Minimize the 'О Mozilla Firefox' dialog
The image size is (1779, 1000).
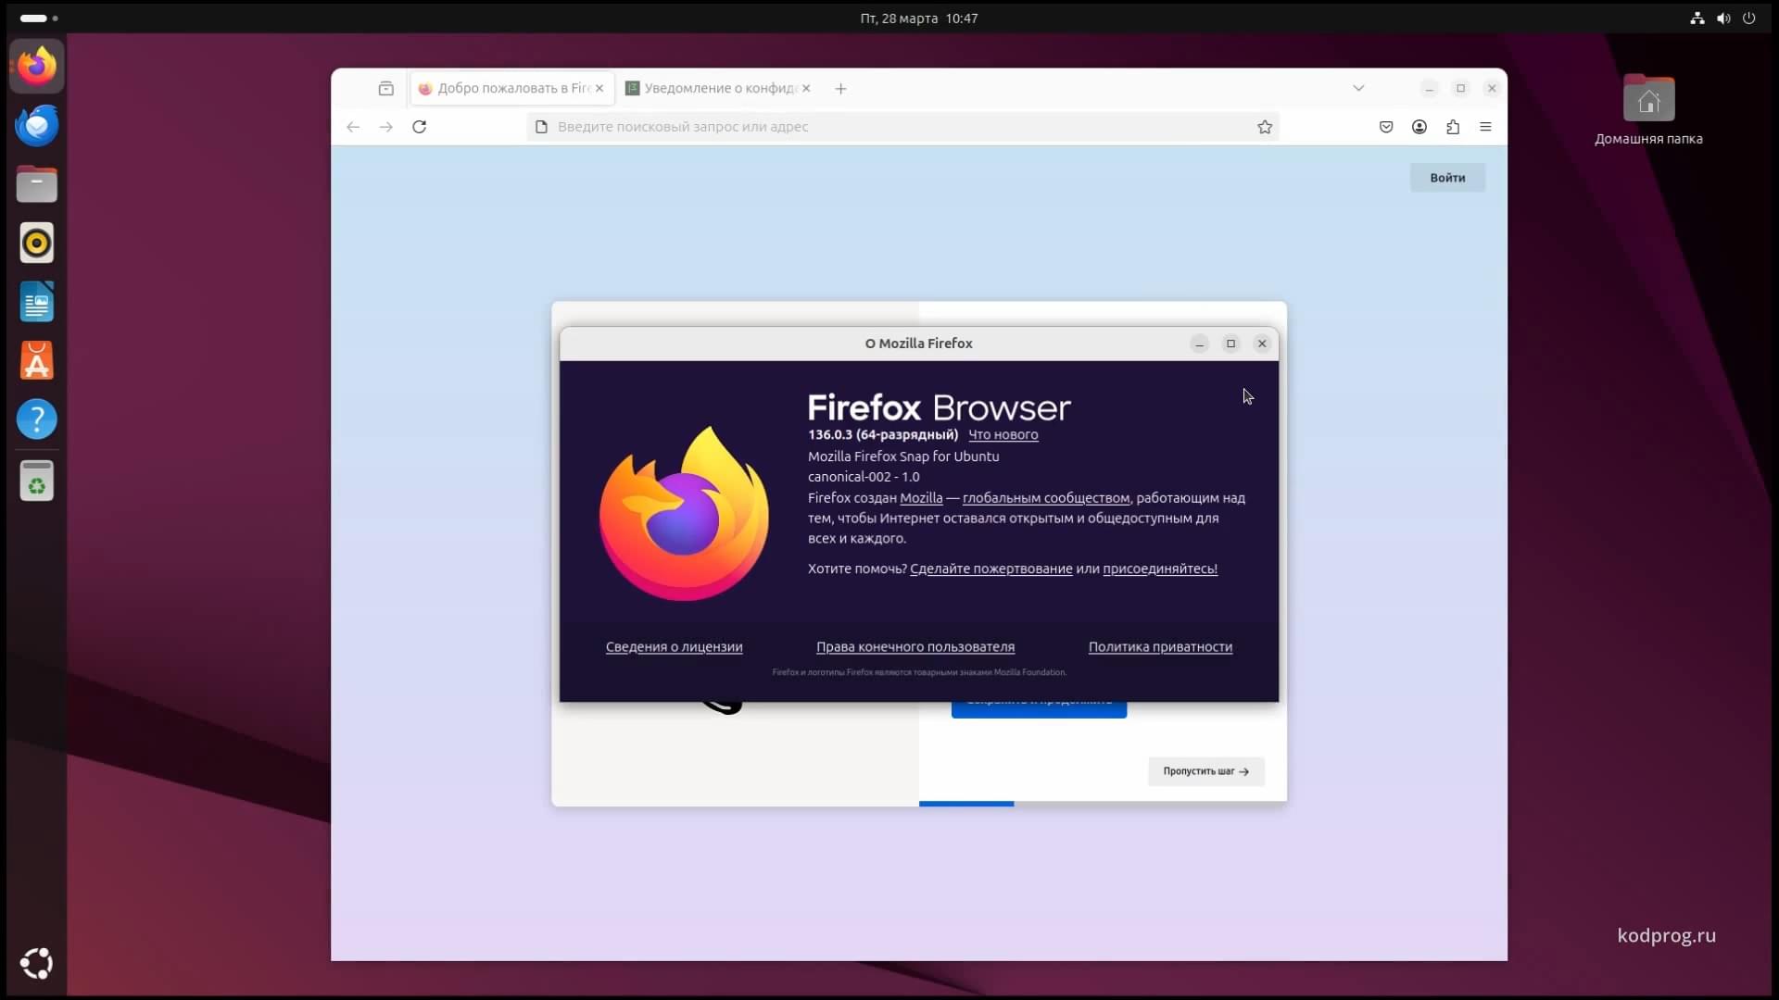coord(1200,344)
